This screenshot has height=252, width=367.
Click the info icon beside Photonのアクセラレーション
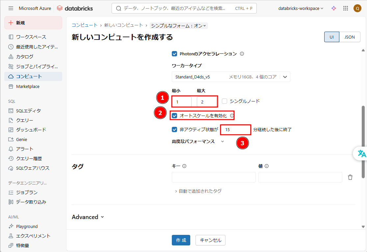pyautogui.click(x=242, y=54)
